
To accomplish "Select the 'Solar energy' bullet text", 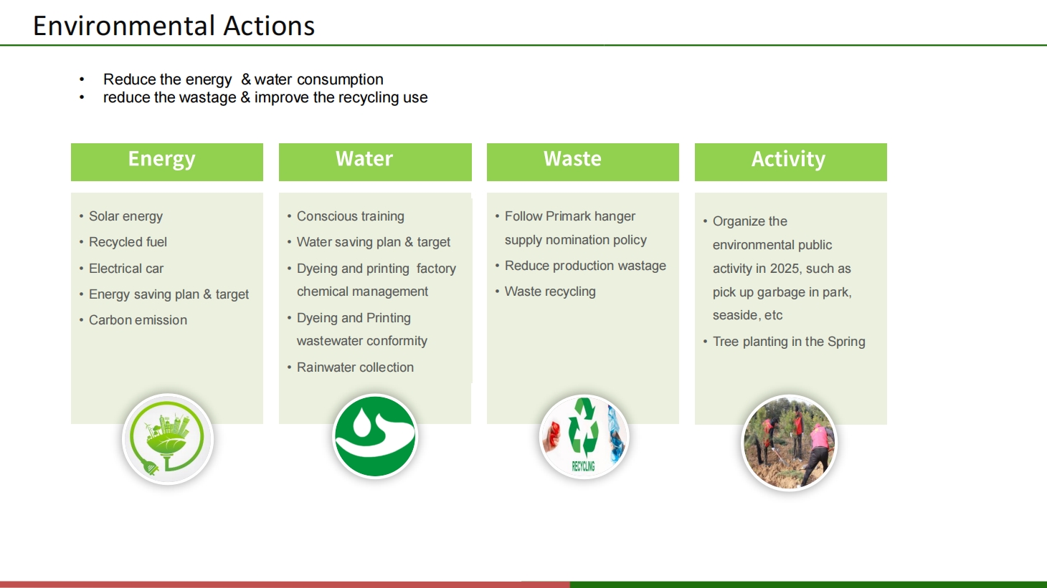I will (x=125, y=216).
